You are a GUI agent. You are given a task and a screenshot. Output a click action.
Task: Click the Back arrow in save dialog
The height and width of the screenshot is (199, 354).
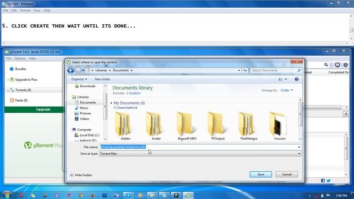tap(71, 70)
